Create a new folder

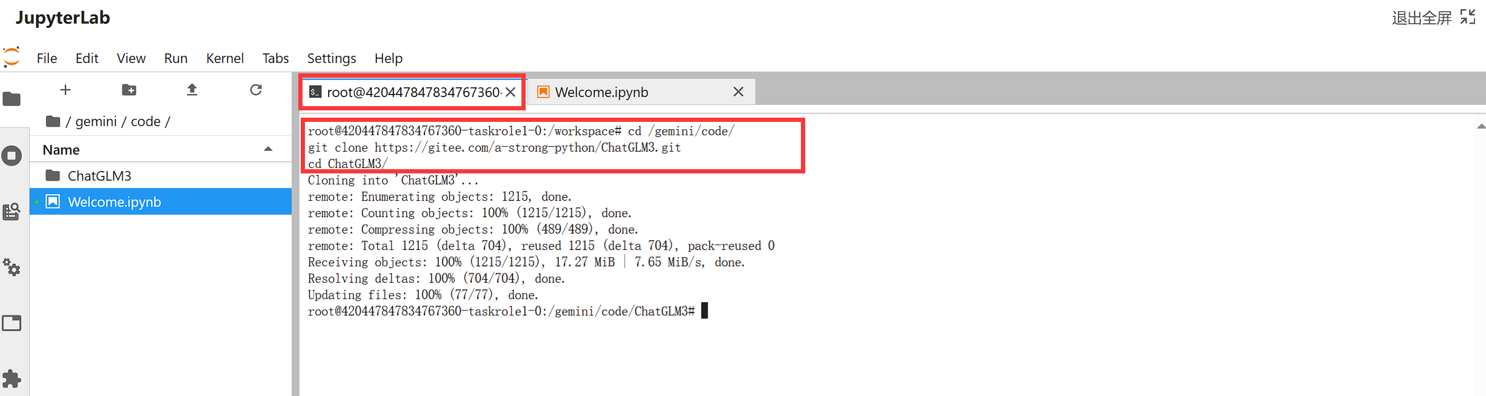click(x=129, y=90)
